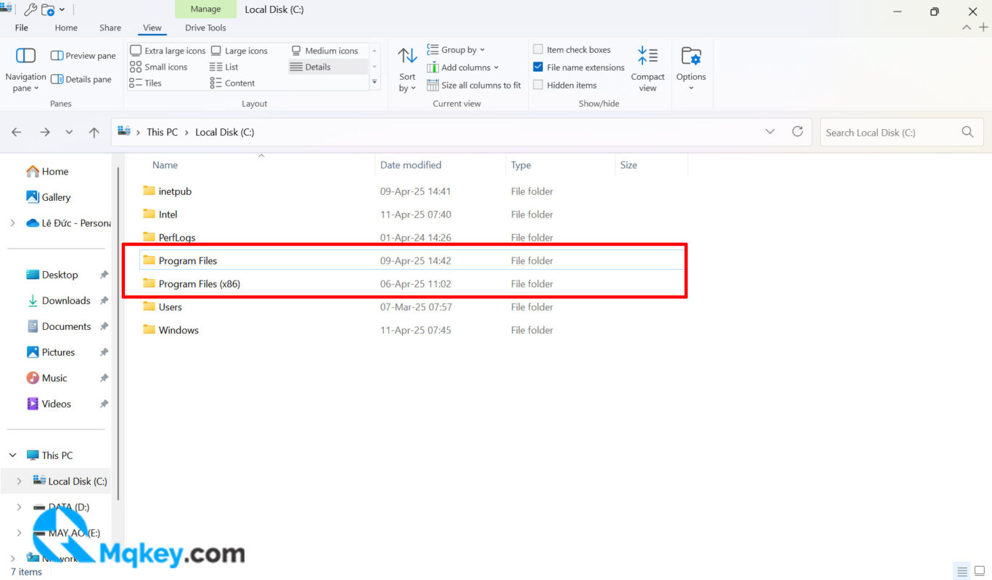Switch to the Share tab
This screenshot has height=580, width=992.
[110, 28]
